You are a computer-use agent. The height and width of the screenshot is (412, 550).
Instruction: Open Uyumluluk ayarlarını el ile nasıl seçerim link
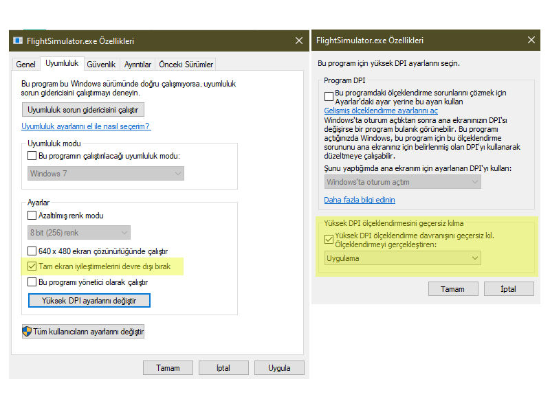(86, 126)
